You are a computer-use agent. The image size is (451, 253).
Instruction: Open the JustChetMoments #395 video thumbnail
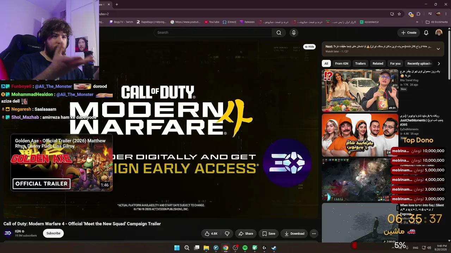pyautogui.click(x=360, y=135)
